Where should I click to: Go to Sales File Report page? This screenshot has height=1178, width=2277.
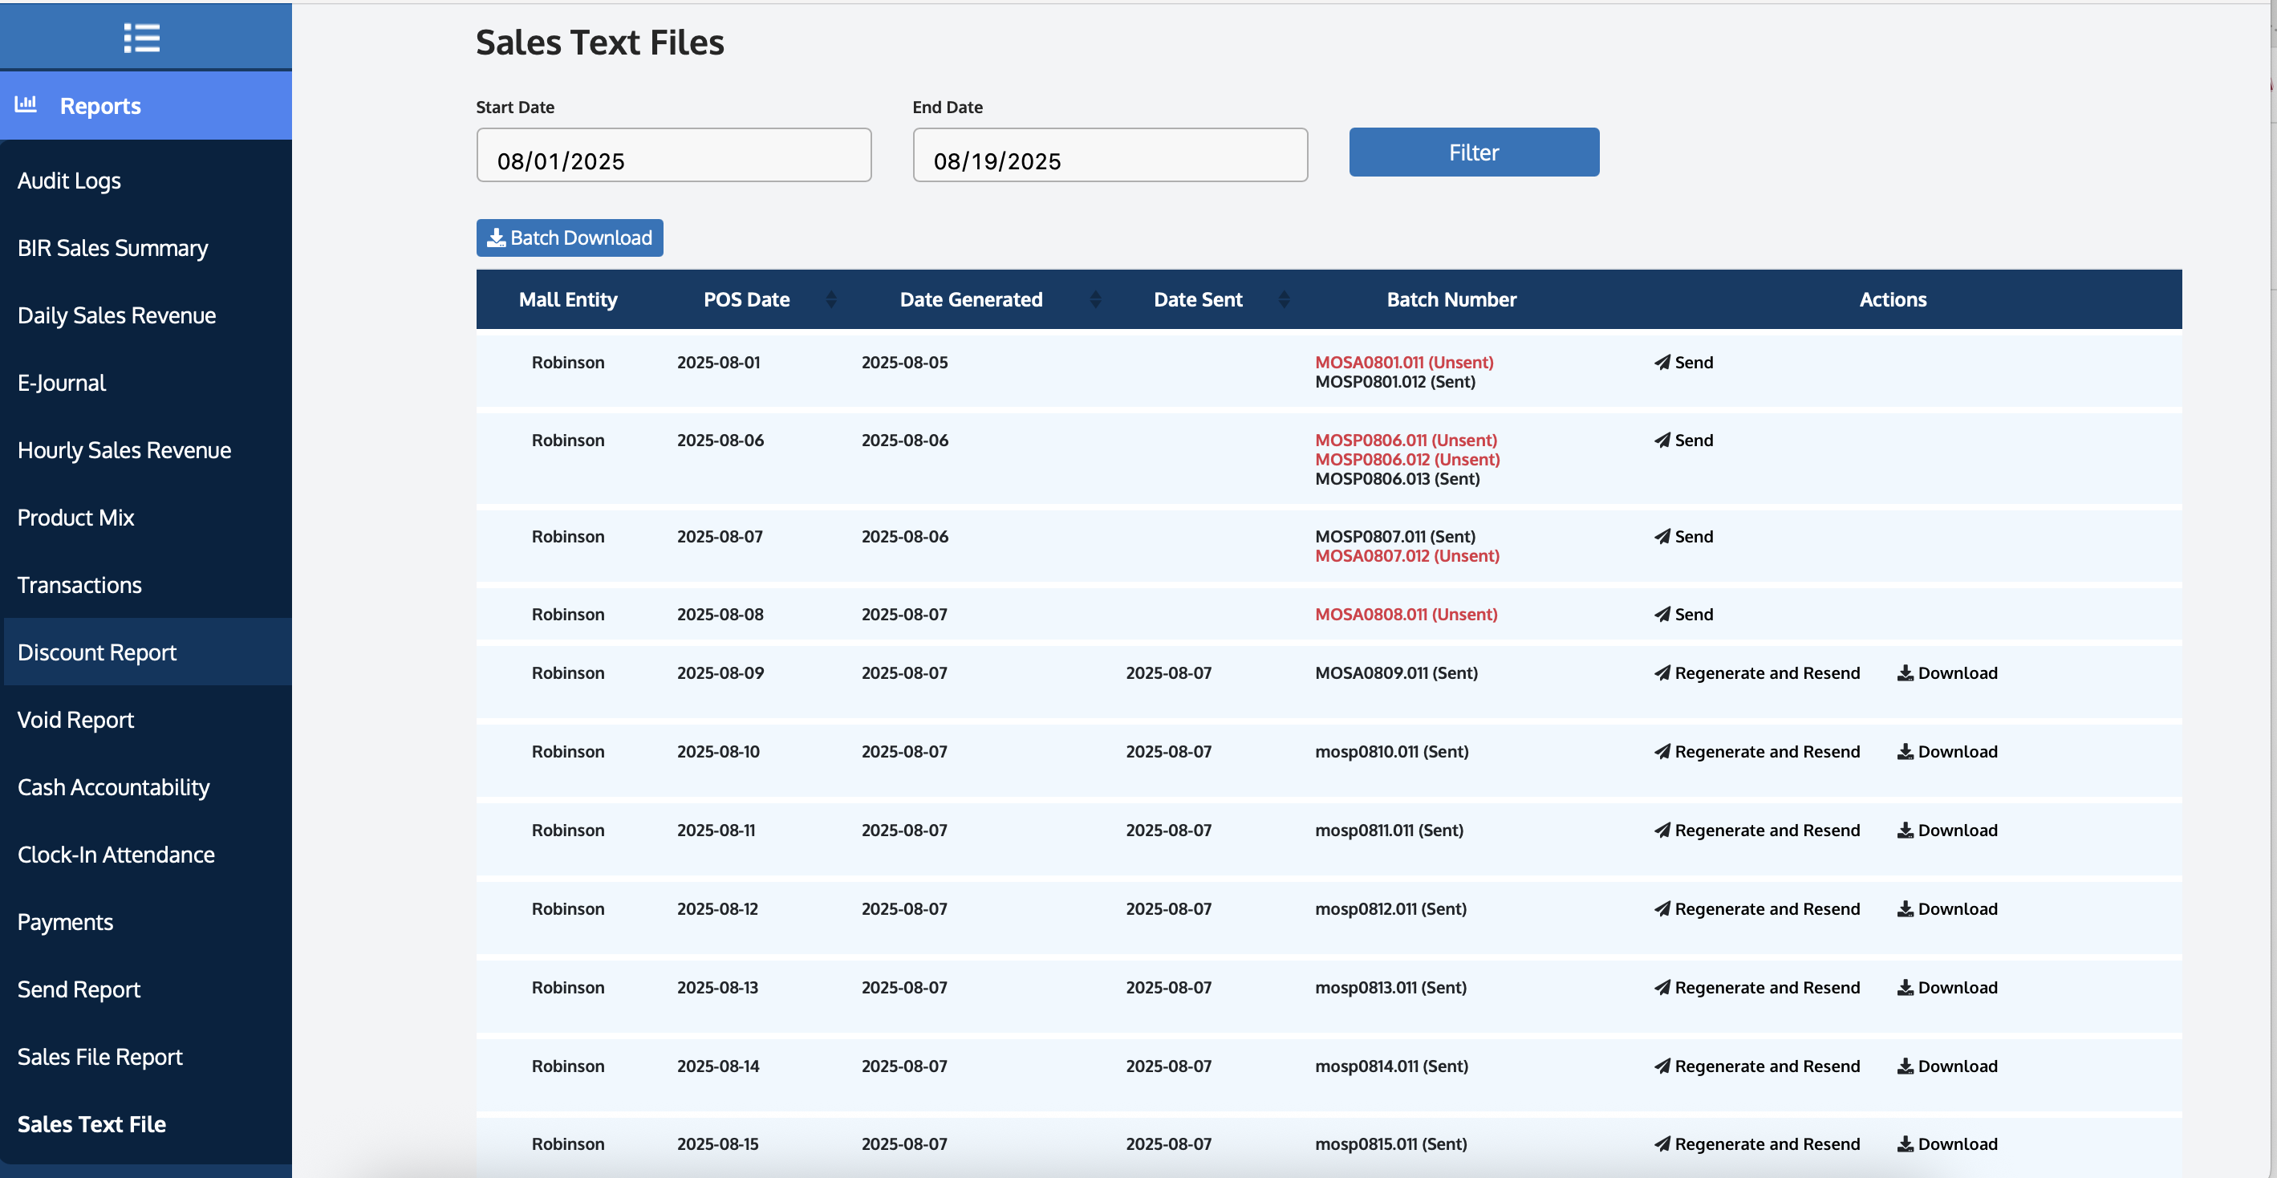click(99, 1057)
